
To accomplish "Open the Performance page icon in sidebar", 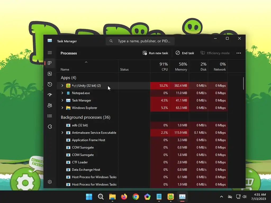I will 50,74.
